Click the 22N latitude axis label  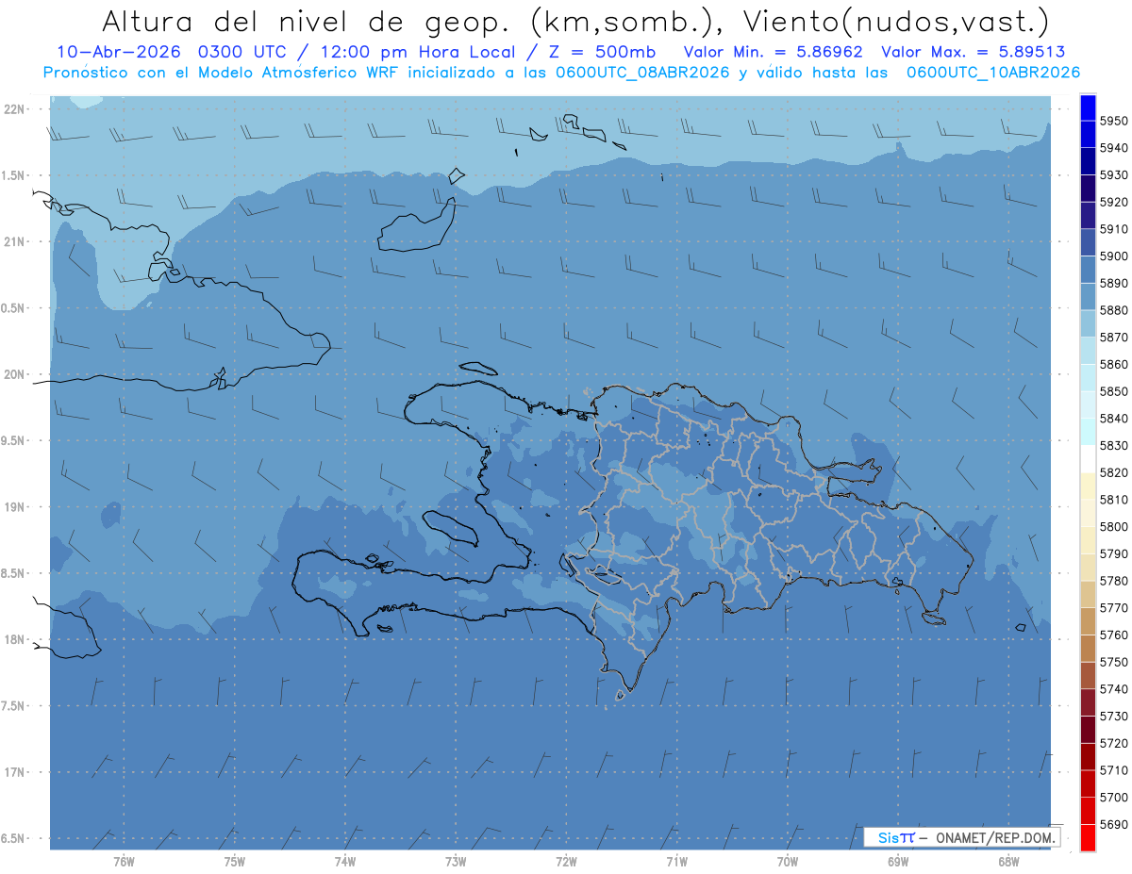pos(16,108)
